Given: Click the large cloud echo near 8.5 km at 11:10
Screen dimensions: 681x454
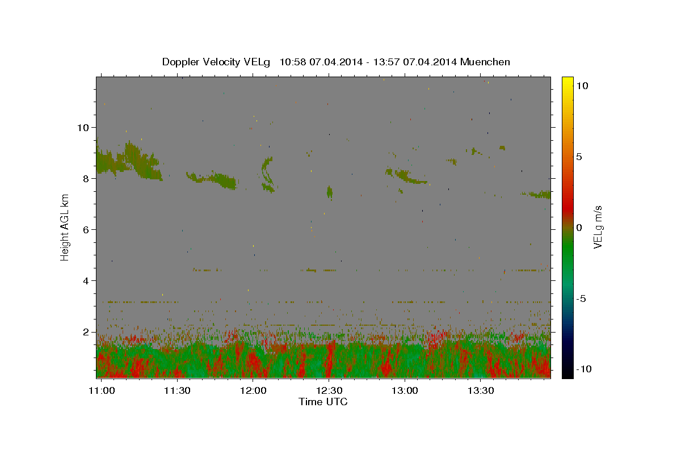Looking at the screenshot, I should [129, 161].
